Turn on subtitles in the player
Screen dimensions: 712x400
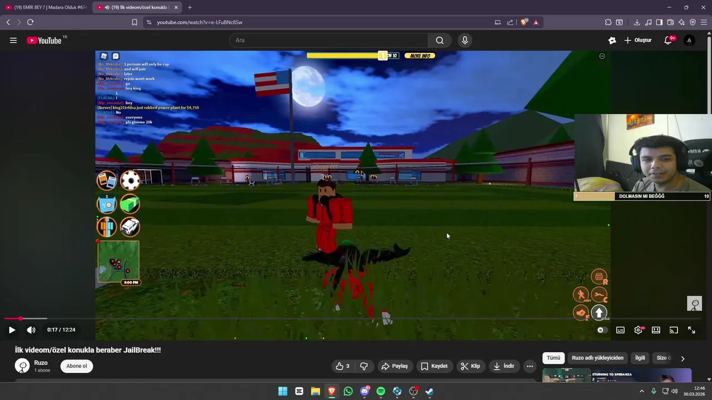620,330
